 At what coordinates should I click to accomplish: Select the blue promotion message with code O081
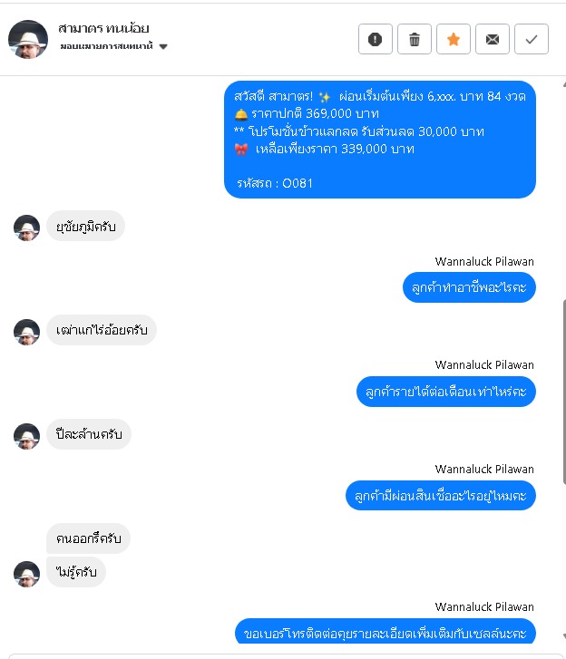(380, 140)
